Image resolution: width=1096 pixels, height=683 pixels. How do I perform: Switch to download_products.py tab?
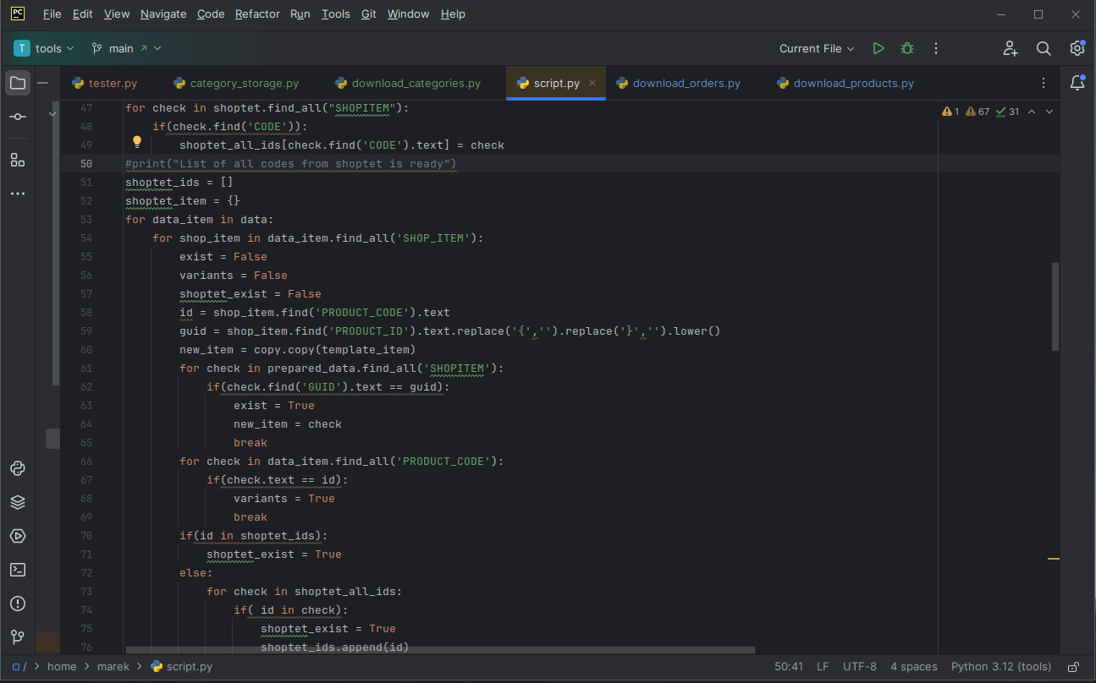point(846,83)
